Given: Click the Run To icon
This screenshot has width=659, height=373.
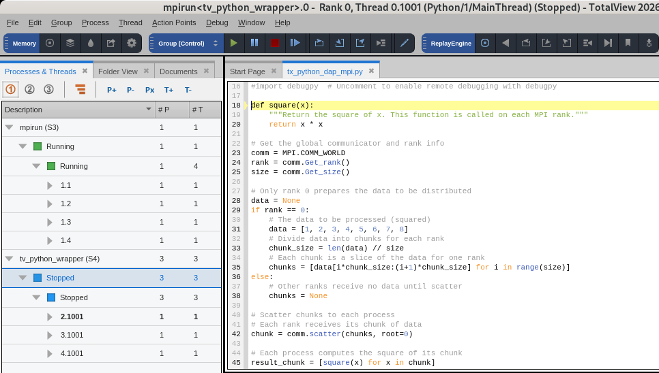Looking at the screenshot, I should pyautogui.click(x=381, y=43).
